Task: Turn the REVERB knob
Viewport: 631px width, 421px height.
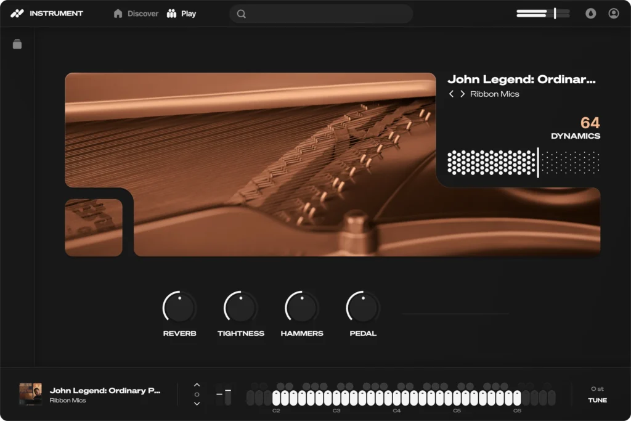Action: [179, 307]
